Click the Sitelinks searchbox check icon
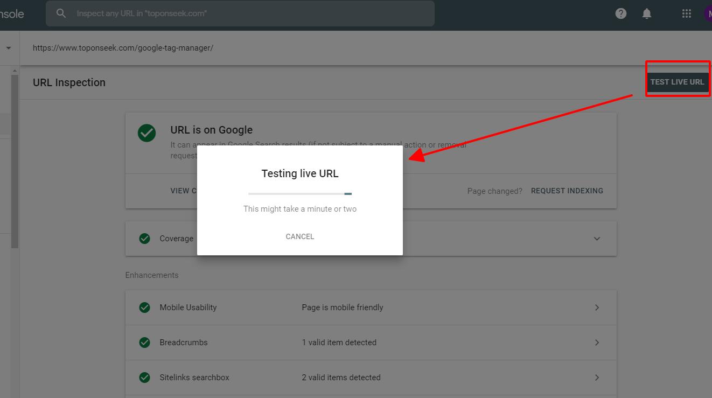This screenshot has height=398, width=712. tap(144, 378)
